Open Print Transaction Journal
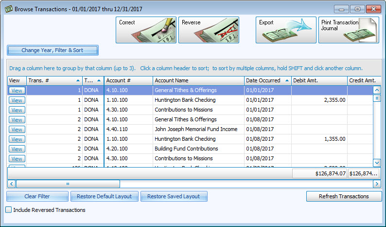Viewport: 386px width, 227px height. [x=348, y=30]
